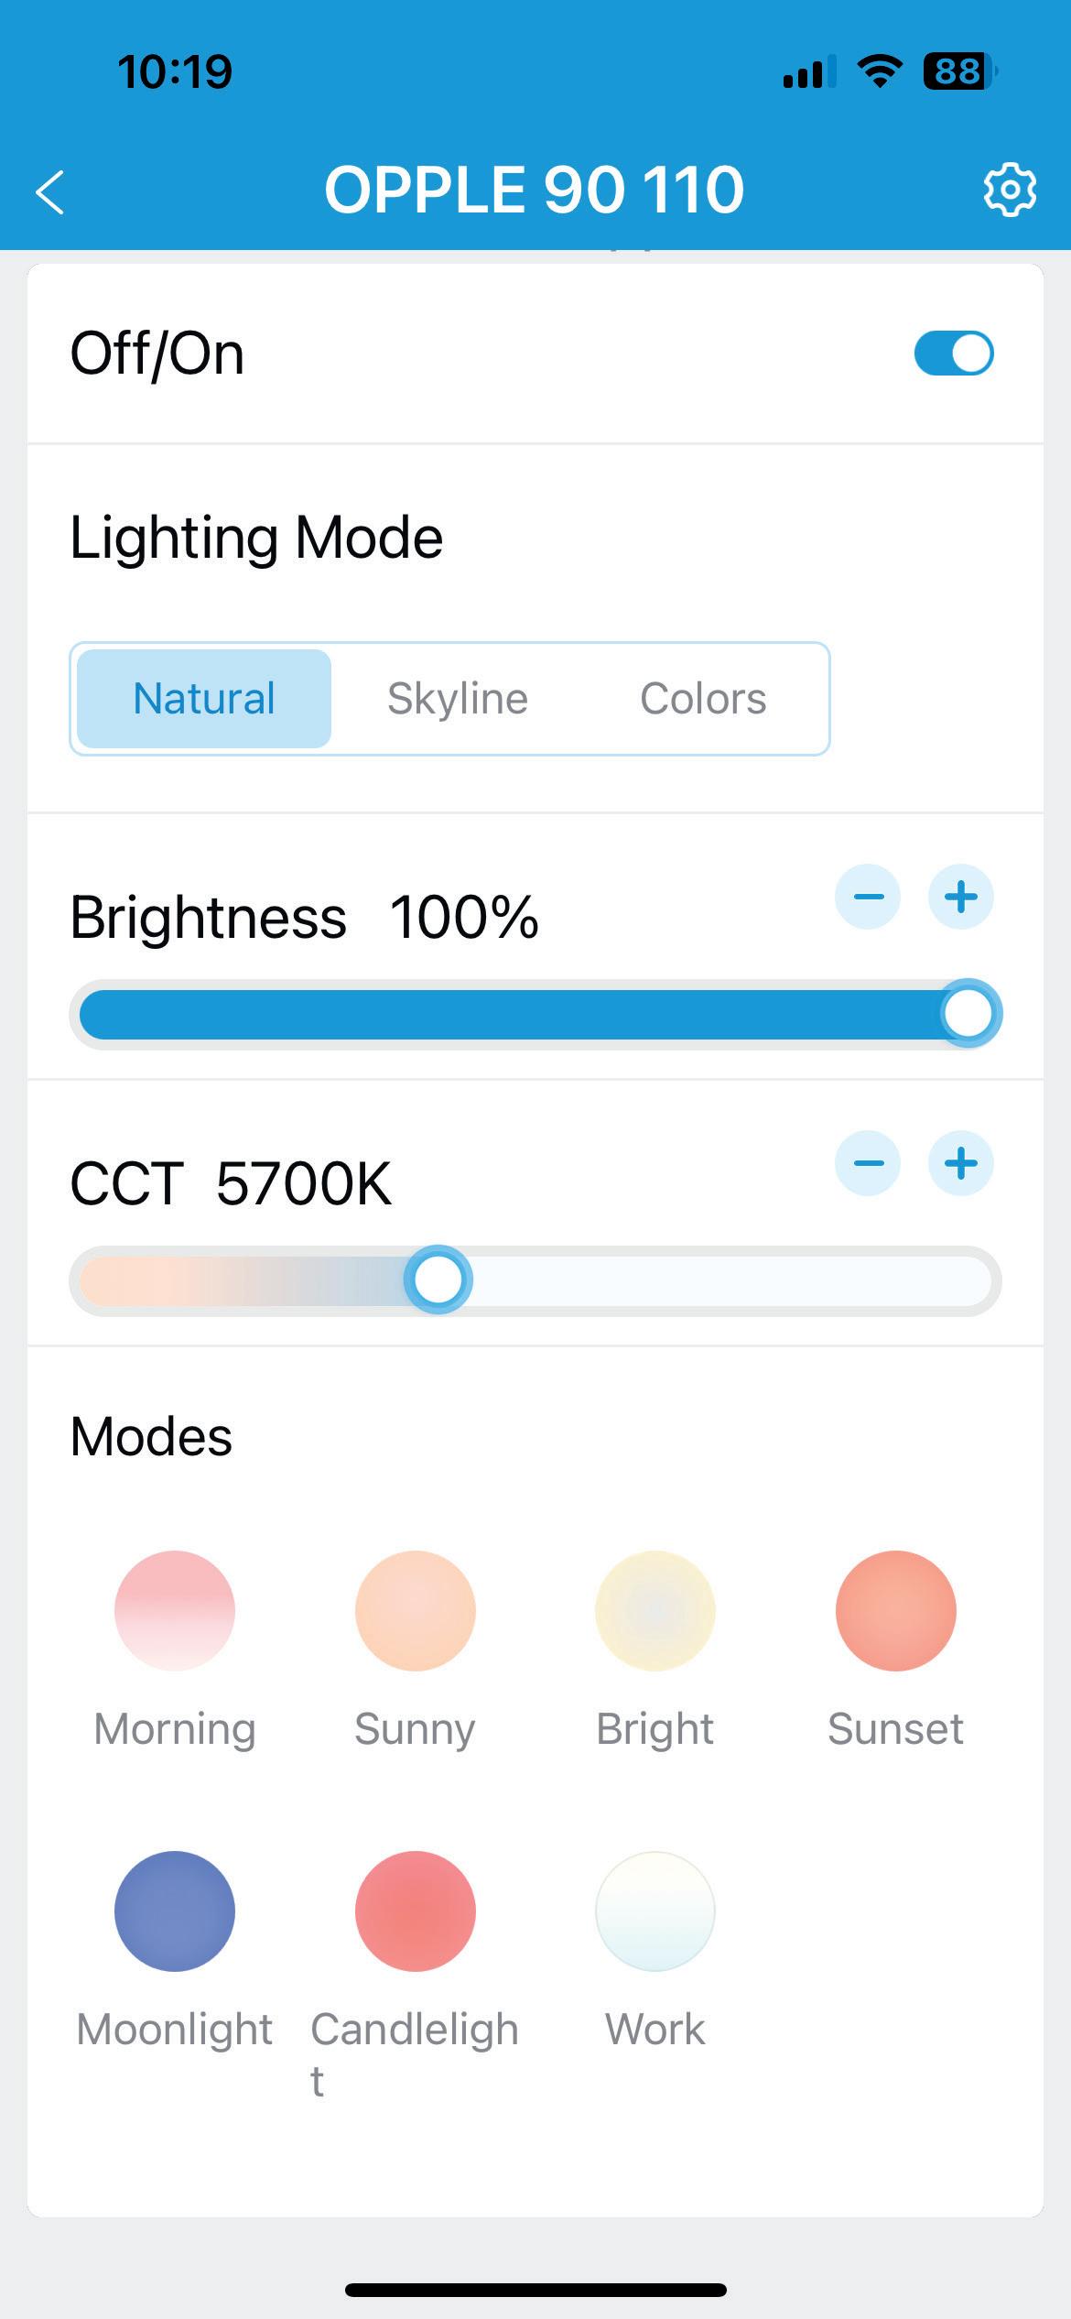
Task: Increase brightness with the plus button
Action: tap(960, 897)
